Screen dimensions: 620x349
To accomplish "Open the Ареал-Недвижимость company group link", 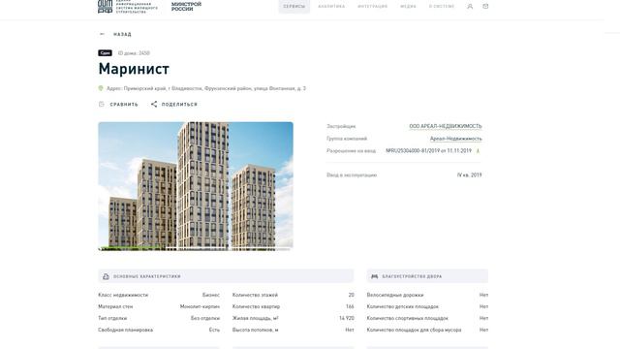I will (x=456, y=139).
